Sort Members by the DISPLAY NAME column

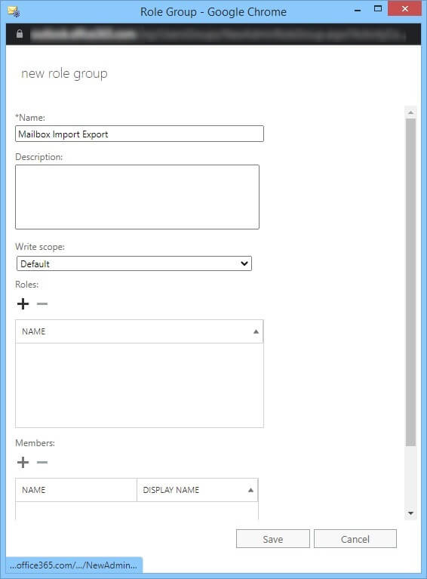(198, 490)
